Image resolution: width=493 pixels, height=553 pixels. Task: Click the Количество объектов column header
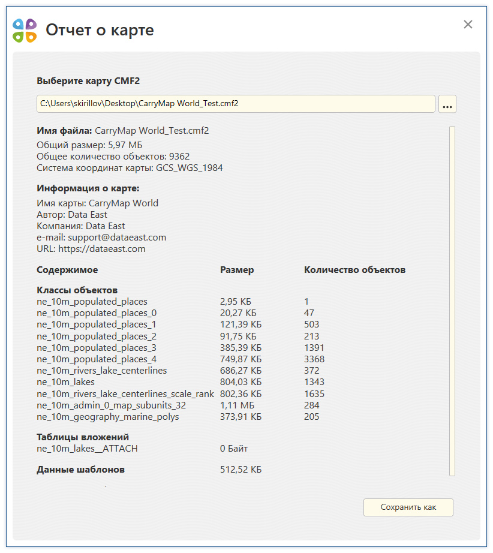pos(355,270)
